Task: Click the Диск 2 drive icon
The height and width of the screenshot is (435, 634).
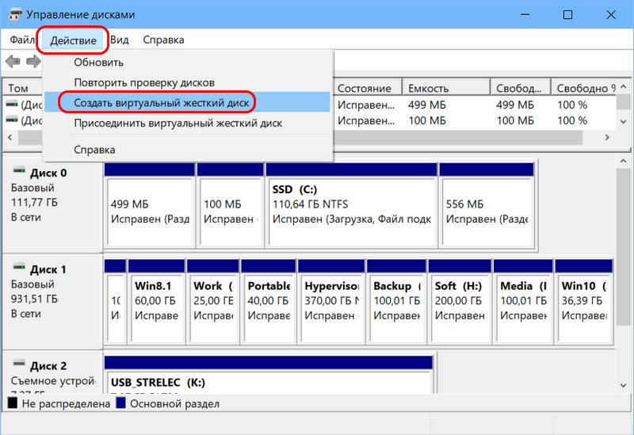Action: point(18,364)
